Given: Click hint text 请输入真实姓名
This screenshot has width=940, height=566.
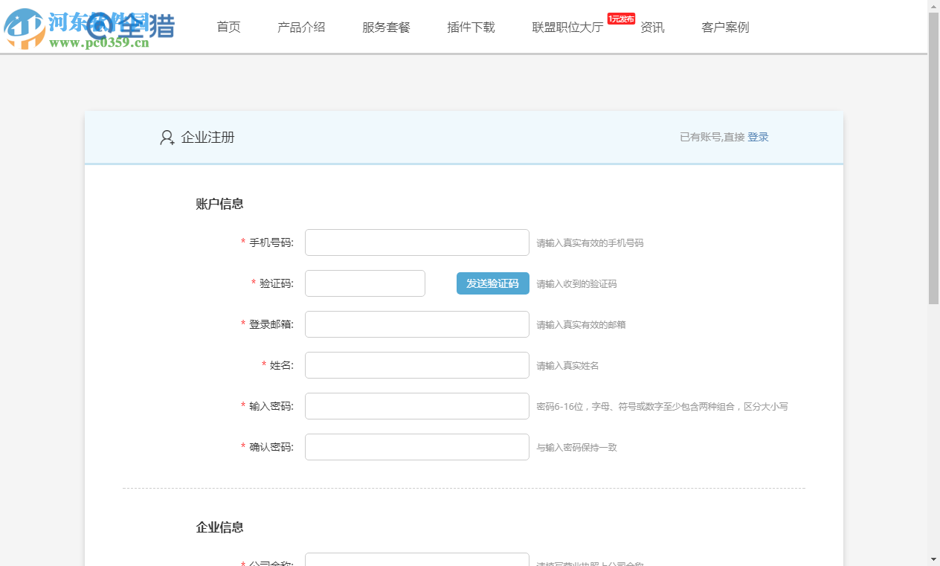Looking at the screenshot, I should (567, 366).
